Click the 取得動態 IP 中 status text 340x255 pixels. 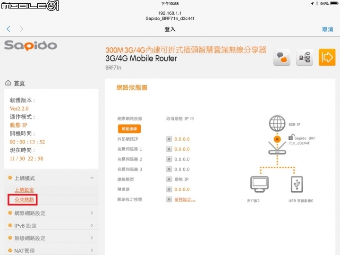180,119
